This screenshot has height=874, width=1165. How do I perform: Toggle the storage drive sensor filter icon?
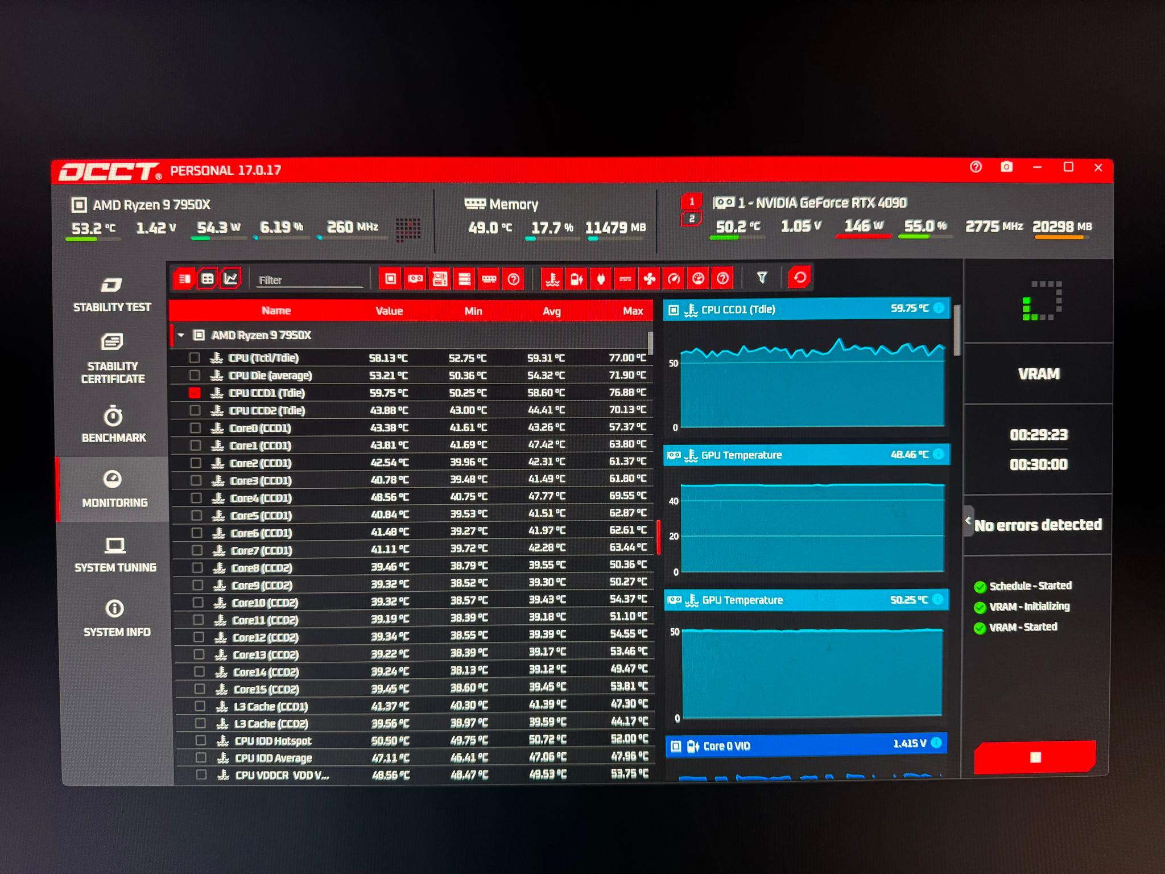[x=464, y=279]
